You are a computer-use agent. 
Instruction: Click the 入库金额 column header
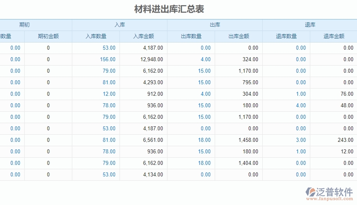(x=143, y=37)
